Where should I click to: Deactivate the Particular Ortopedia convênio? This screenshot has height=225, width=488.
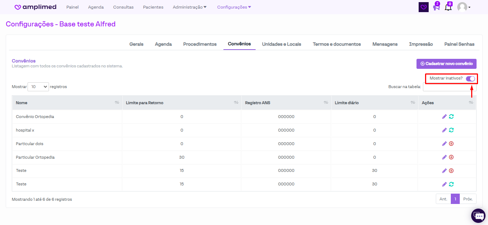(x=451, y=157)
